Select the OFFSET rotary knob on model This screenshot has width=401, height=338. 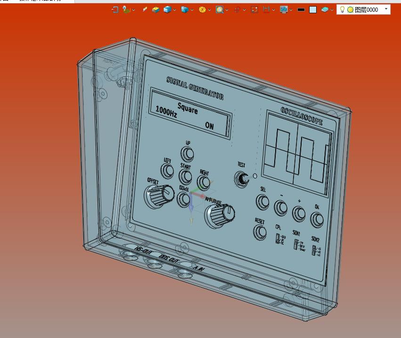coord(159,196)
